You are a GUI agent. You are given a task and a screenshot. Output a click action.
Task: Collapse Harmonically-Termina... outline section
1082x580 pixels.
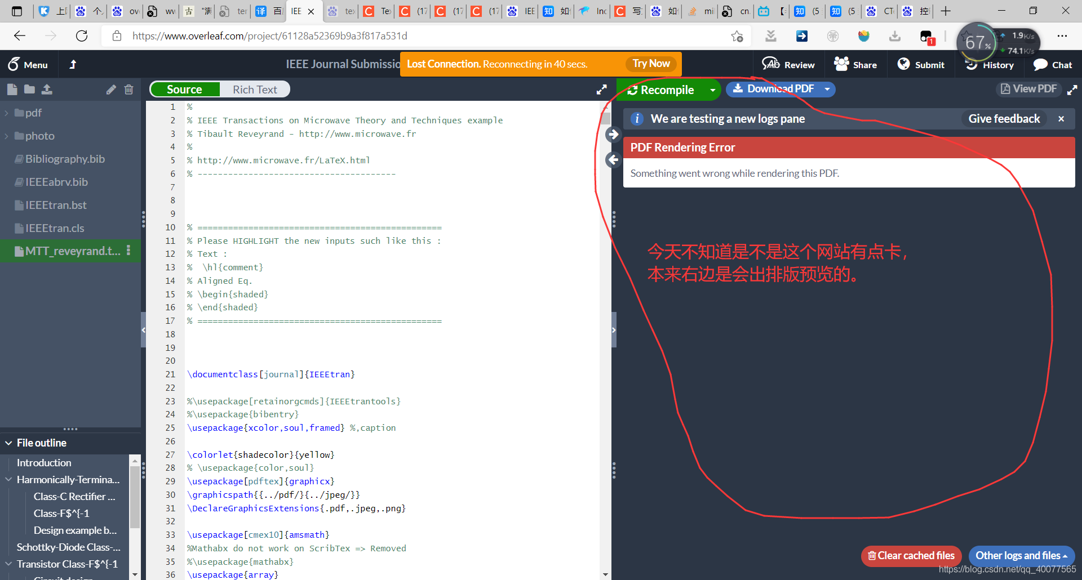click(8, 480)
